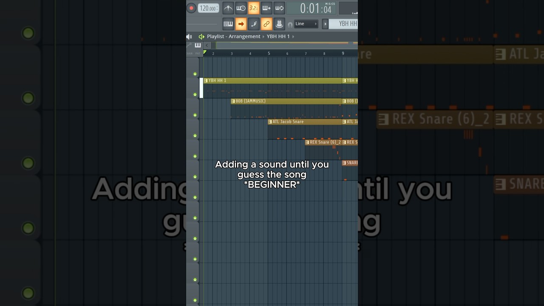Click YBH HH 1 breadcrumb in title
Image resolution: width=544 pixels, height=306 pixels.
(x=278, y=37)
